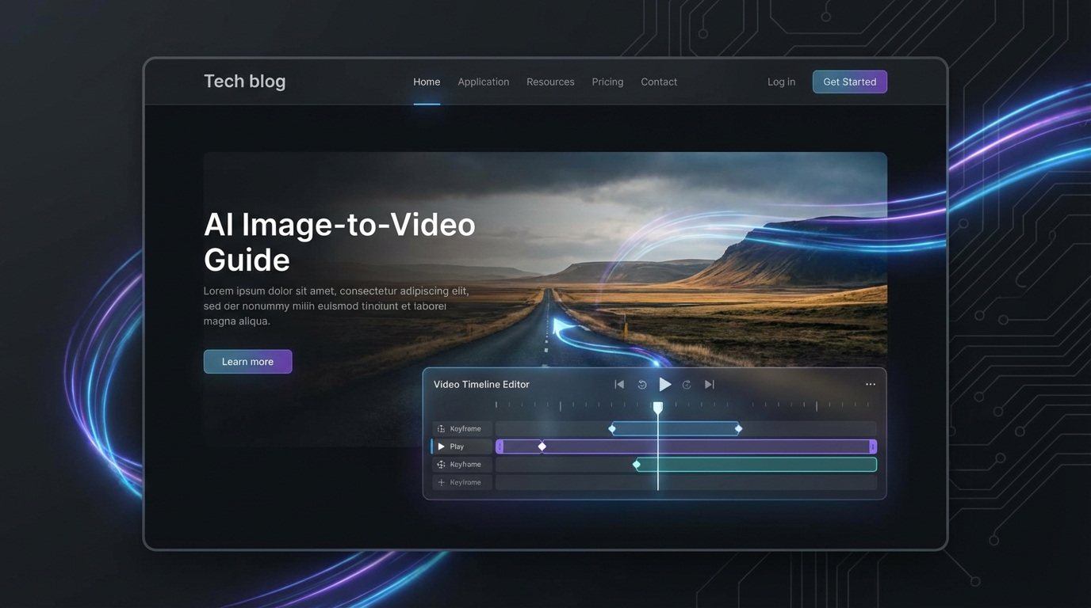The image size is (1091, 608).
Task: Open the timeline editor three-dot menu
Action: [871, 385]
